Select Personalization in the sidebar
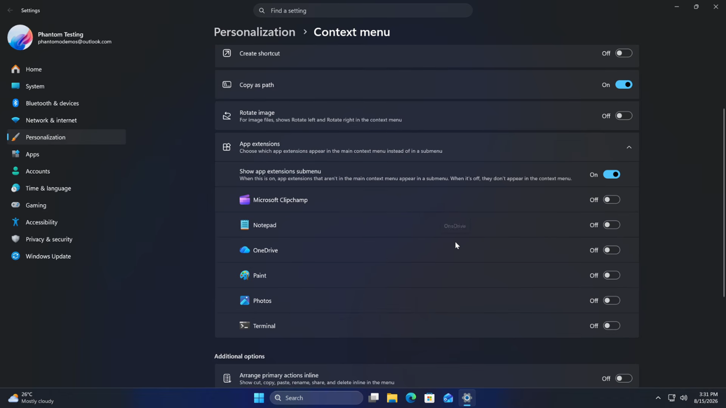Screen dimensions: 726x408 (x=67, y=137)
